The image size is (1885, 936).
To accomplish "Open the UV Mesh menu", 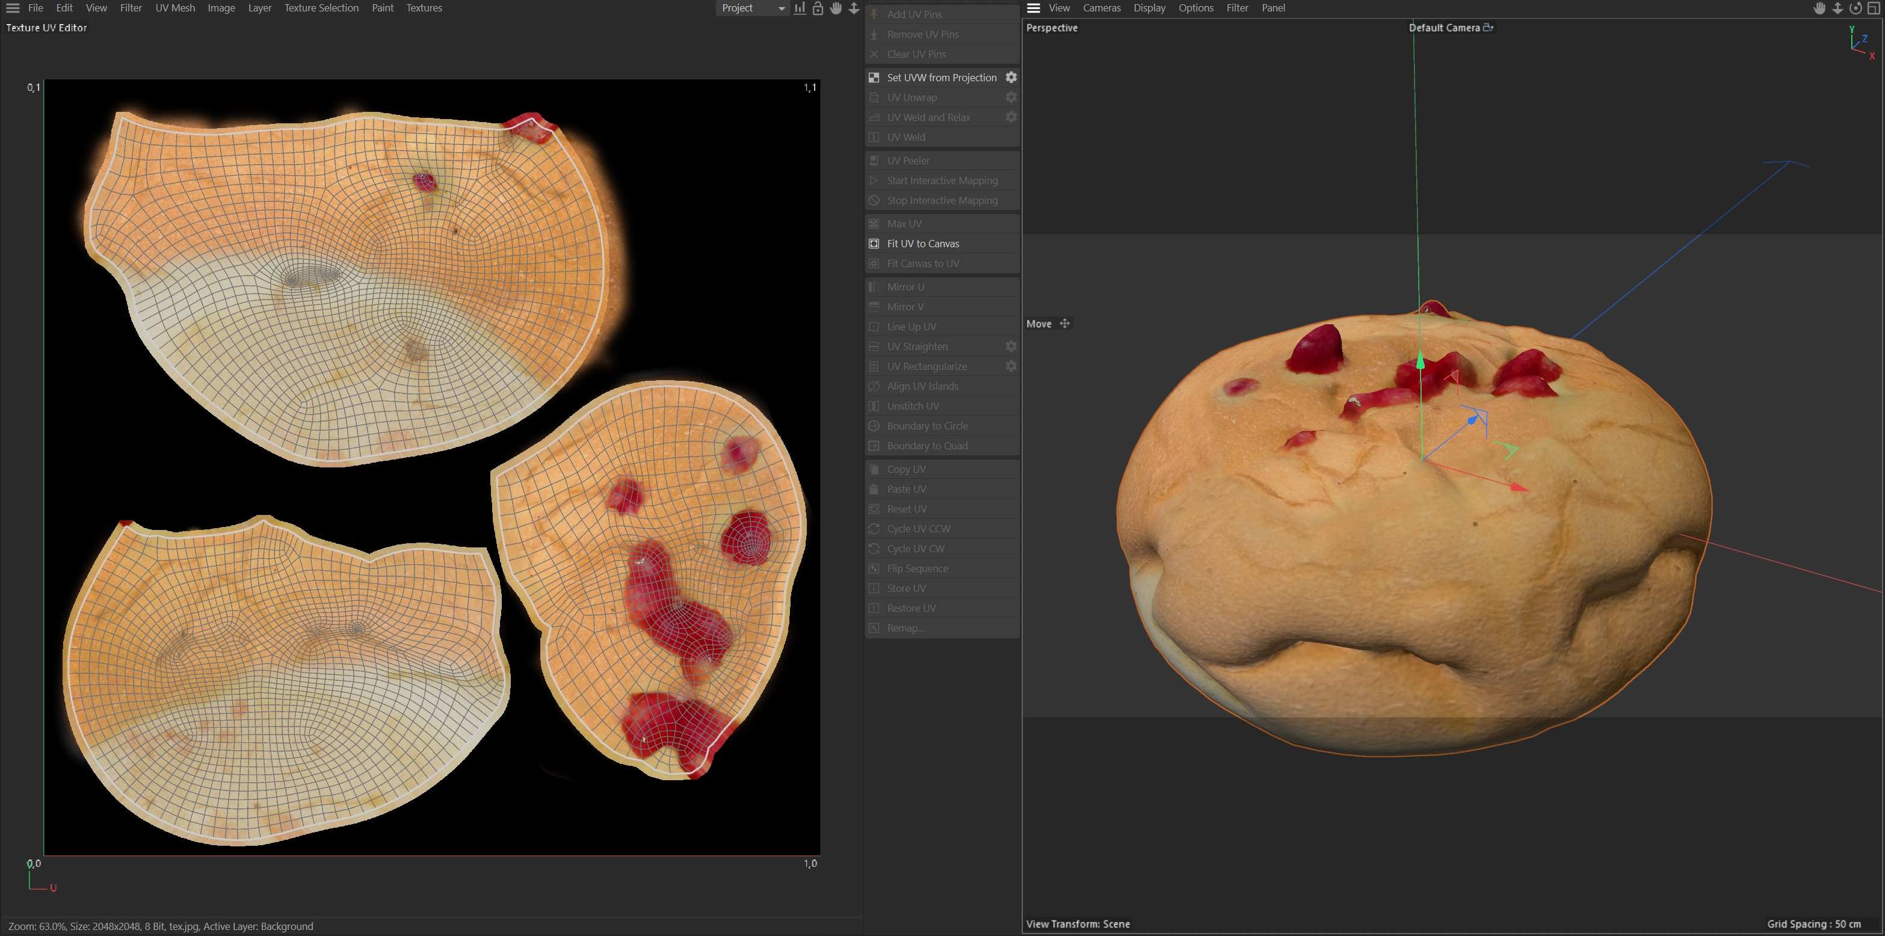I will [175, 8].
